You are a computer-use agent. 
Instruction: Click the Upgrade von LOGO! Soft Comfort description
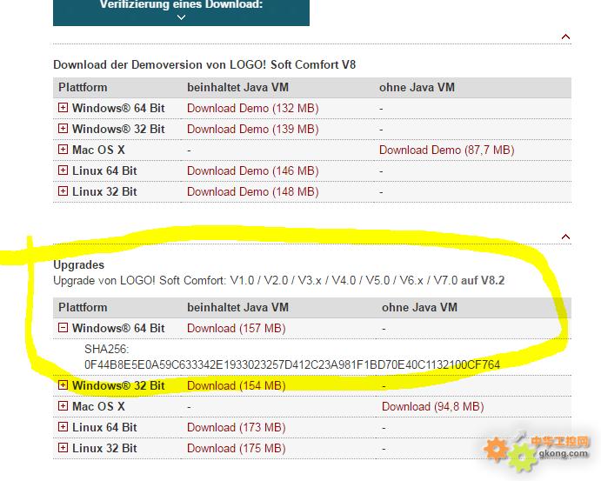[x=278, y=281]
